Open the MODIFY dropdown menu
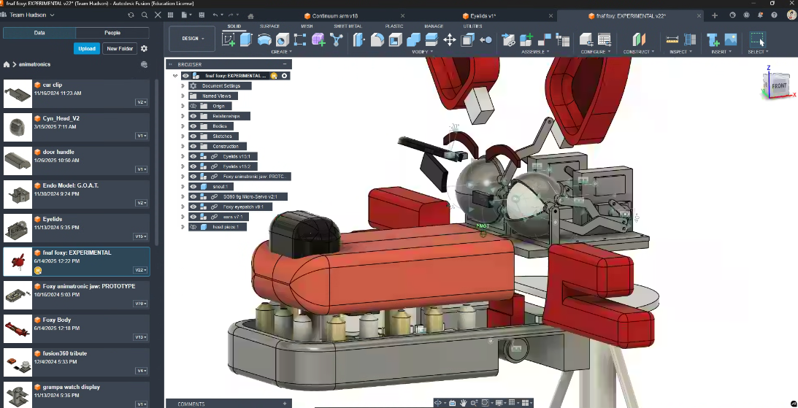 tap(423, 52)
